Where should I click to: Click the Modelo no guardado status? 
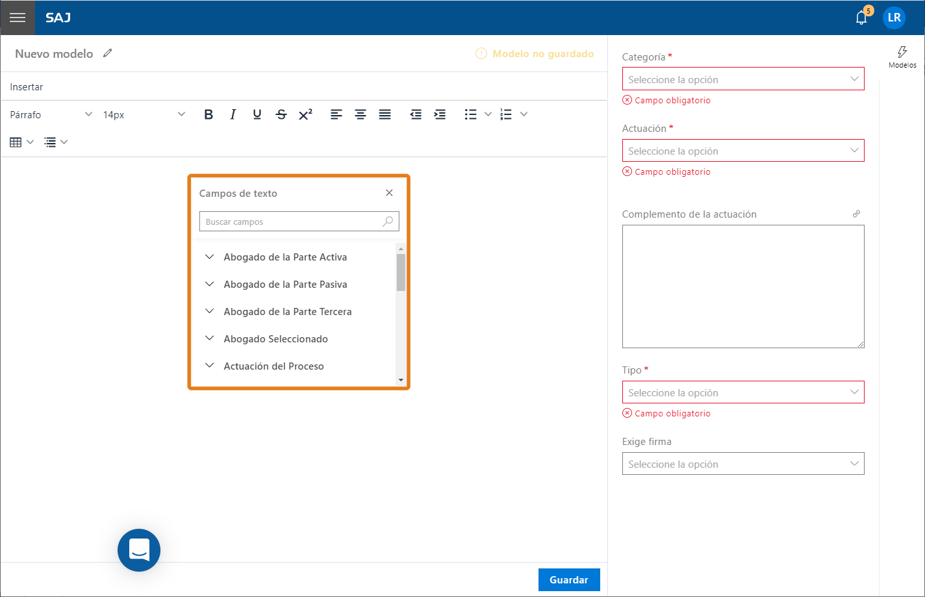point(535,54)
